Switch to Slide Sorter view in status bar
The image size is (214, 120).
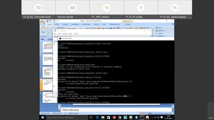144,113
